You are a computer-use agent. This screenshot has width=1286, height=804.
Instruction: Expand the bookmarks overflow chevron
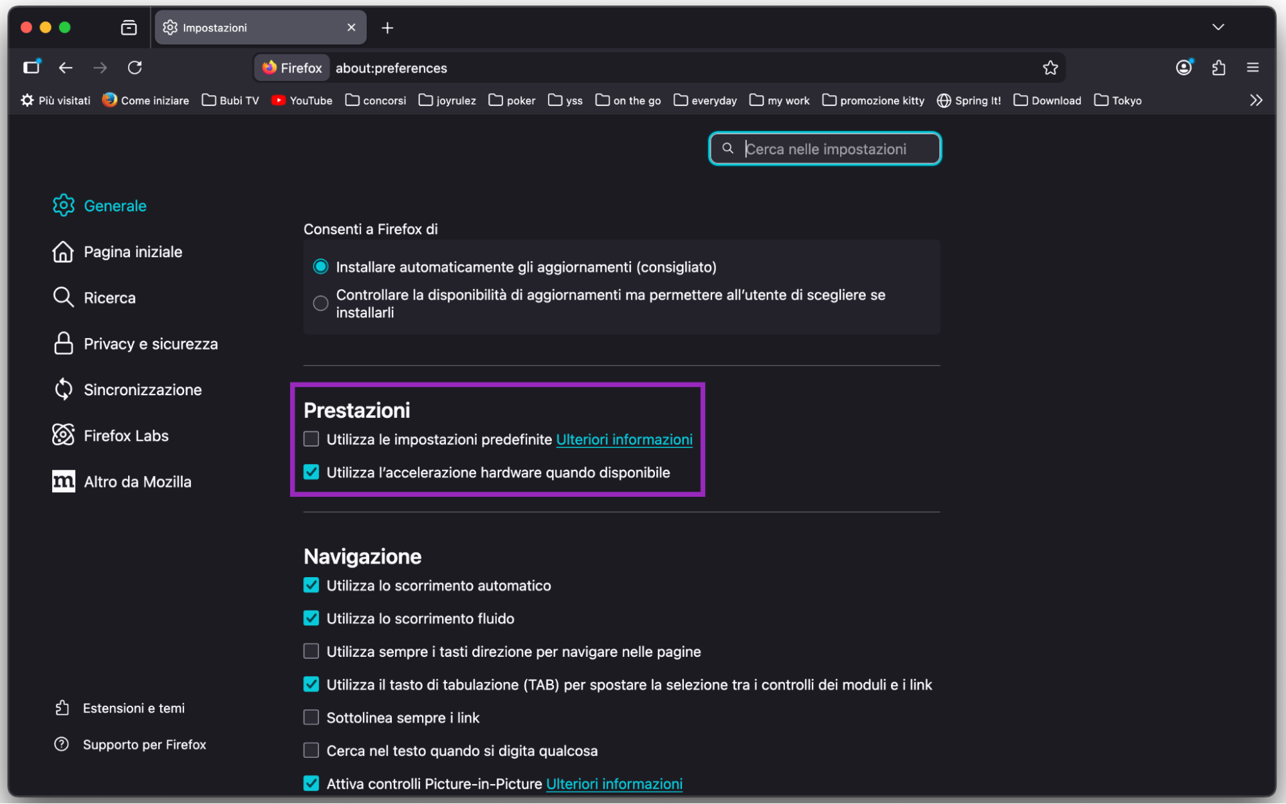(x=1255, y=100)
